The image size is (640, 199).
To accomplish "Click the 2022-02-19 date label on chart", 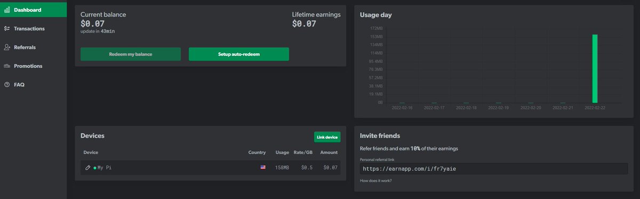I will (x=499, y=107).
